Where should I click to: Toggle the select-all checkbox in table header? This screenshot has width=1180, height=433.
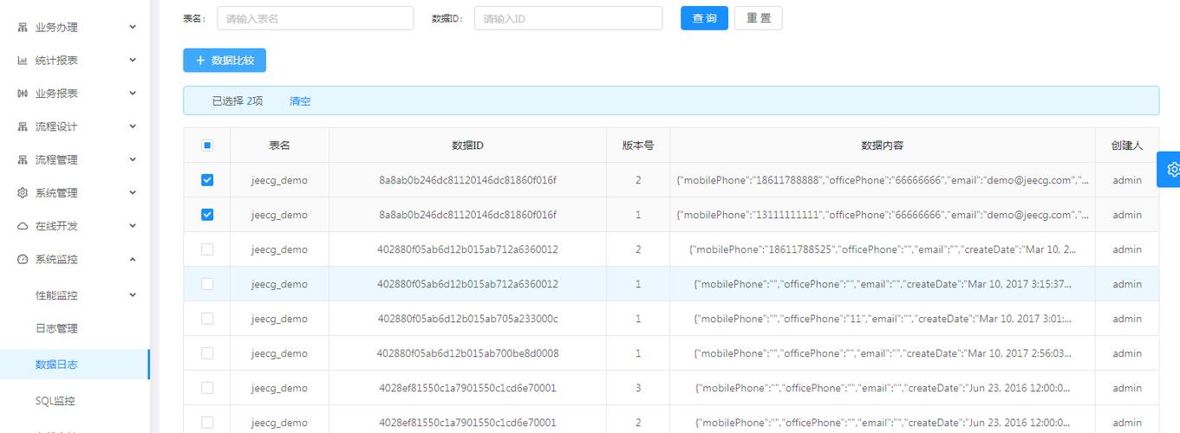207,145
